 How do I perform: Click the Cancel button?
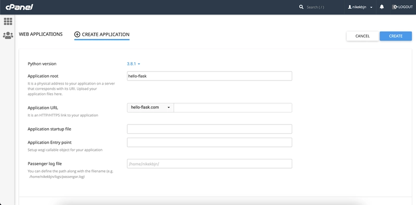click(362, 36)
